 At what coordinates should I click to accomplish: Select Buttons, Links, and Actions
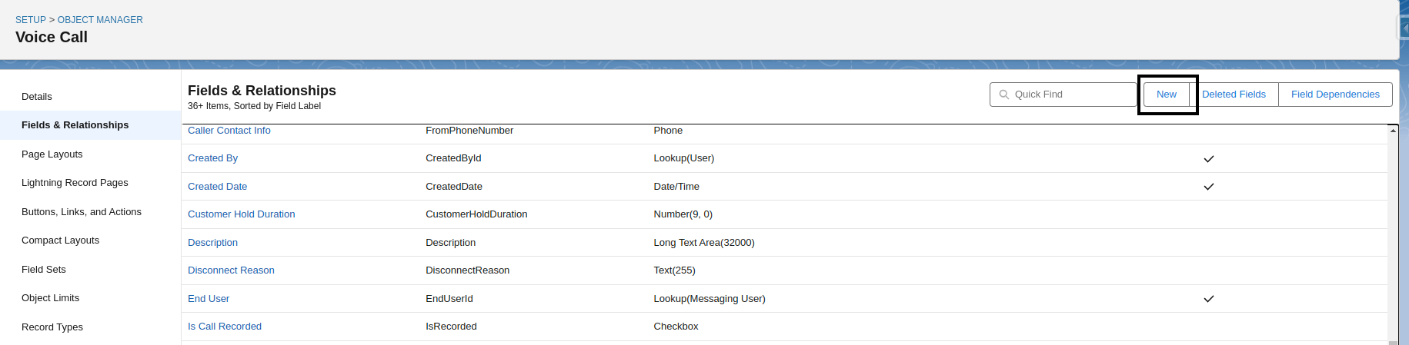point(82,212)
